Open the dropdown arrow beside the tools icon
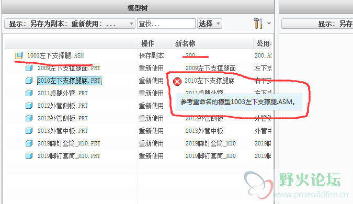353x204 pixels. point(269,24)
